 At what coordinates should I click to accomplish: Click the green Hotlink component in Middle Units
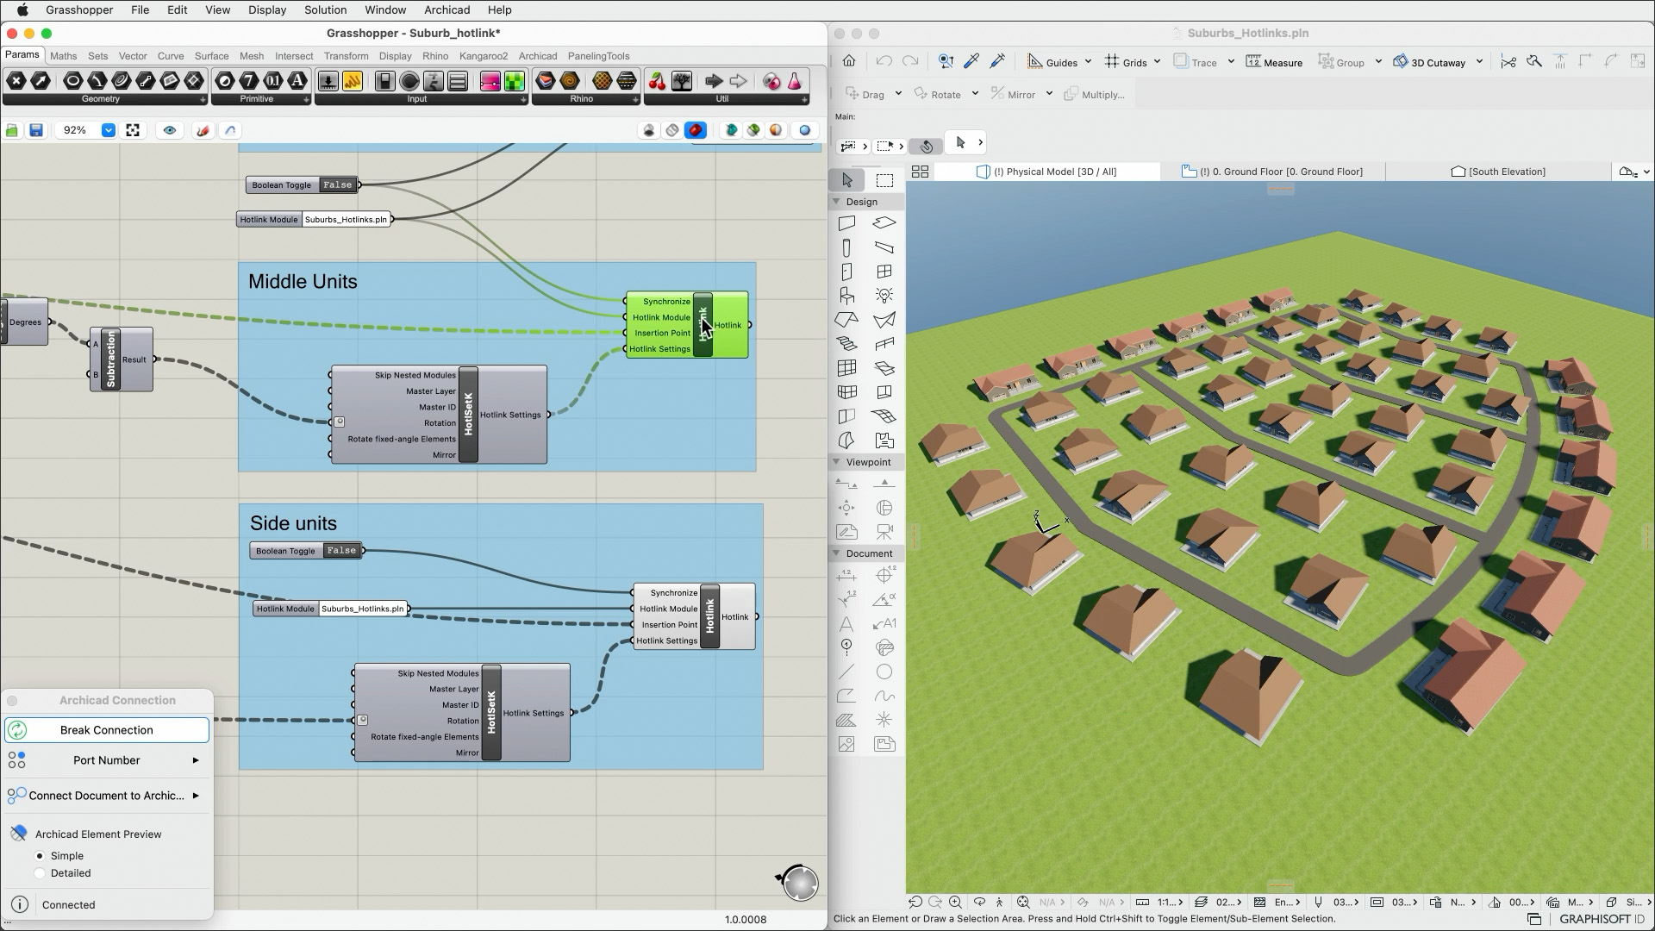coord(687,325)
